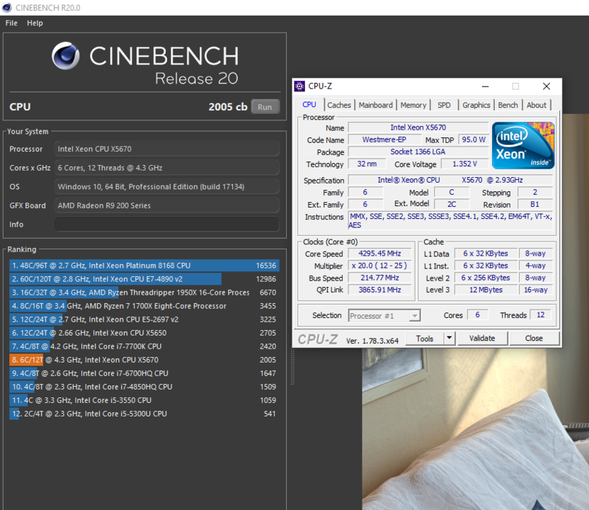Image resolution: width=589 pixels, height=510 pixels.
Task: Select ranking entry Ryzen 7 1700X
Action: coord(144,306)
